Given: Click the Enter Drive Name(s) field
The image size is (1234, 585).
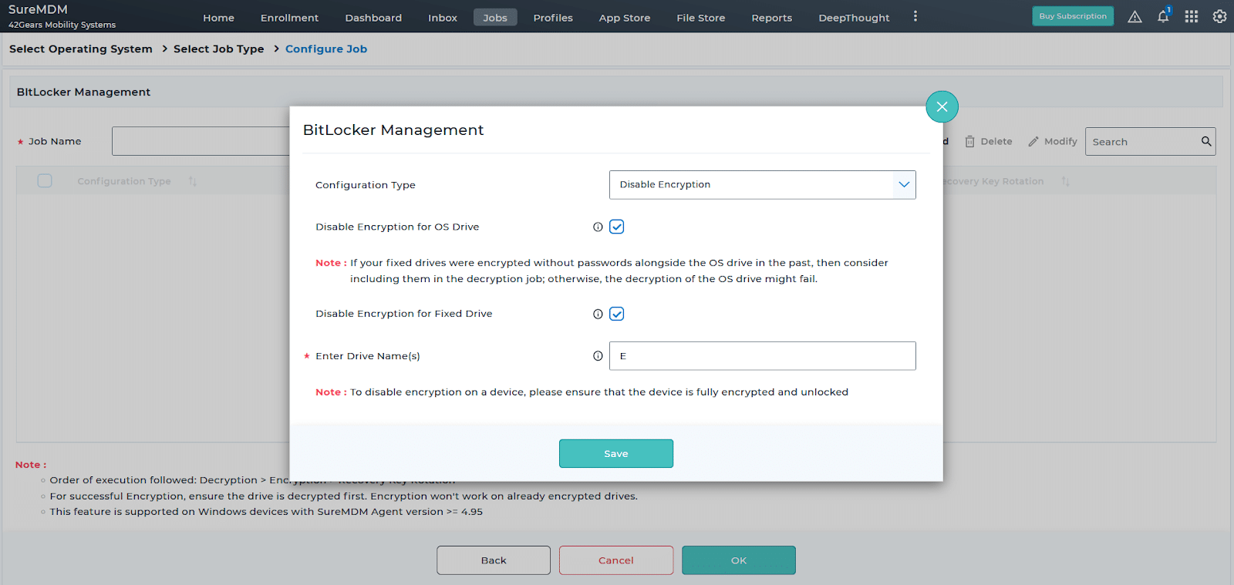Looking at the screenshot, I should click(762, 356).
